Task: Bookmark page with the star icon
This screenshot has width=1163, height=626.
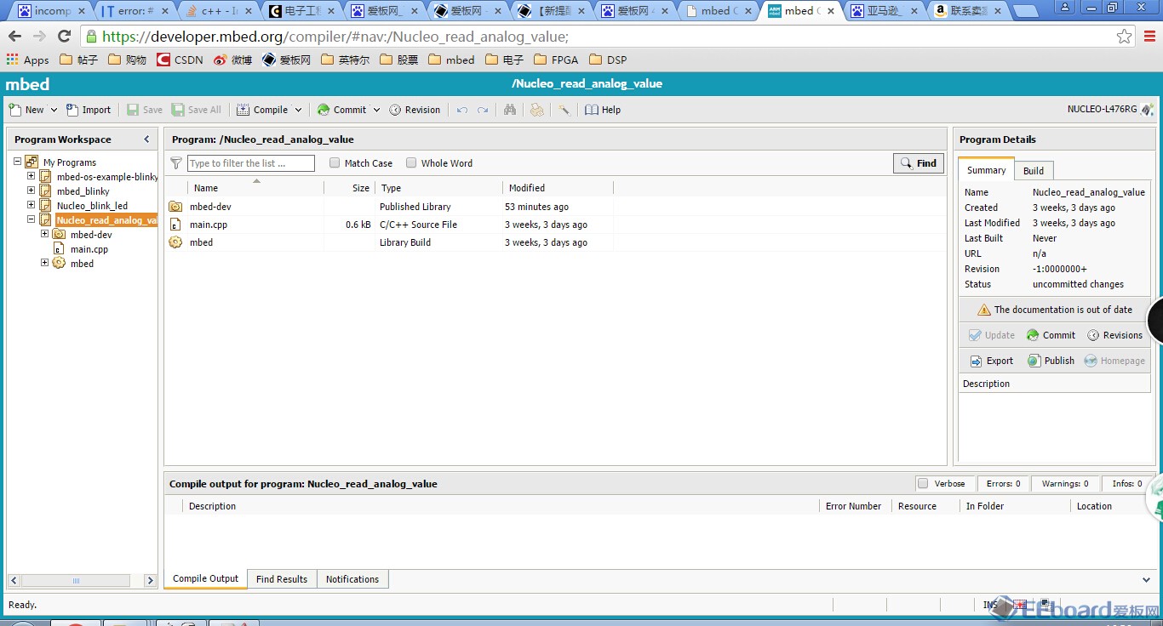Action: click(x=1125, y=37)
